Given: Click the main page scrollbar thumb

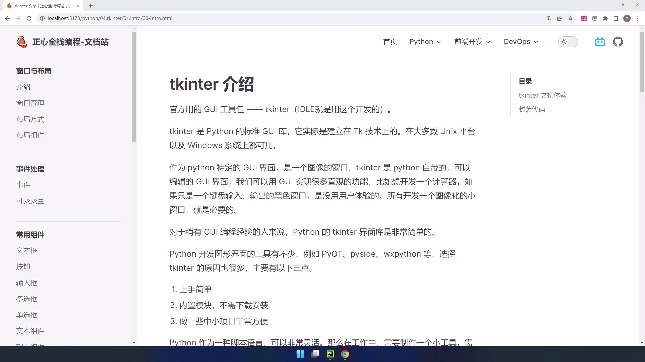Looking at the screenshot, I should [x=642, y=61].
